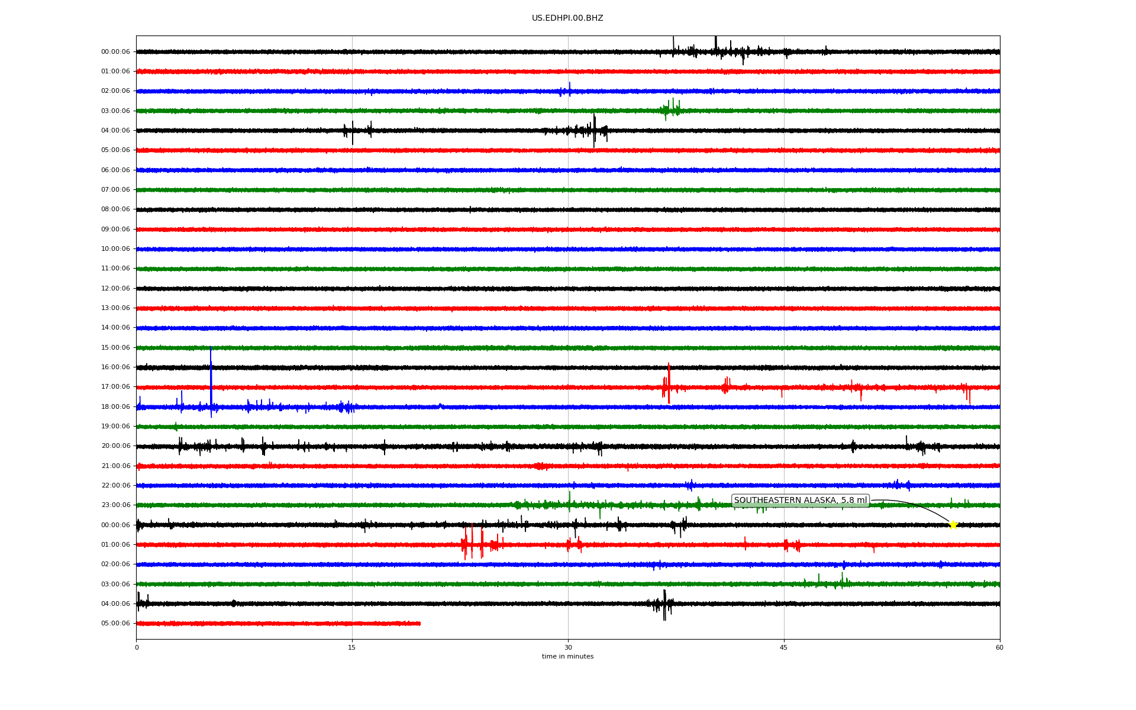
Task: Click the 15 minute x-axis tick label
Action: tap(352, 648)
